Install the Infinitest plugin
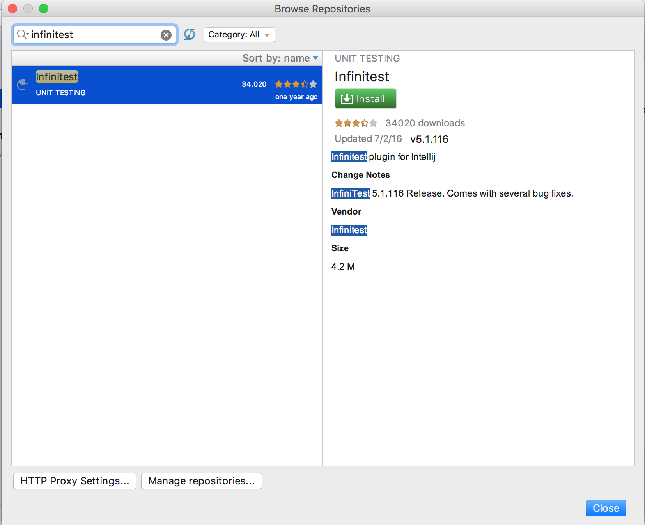 pos(365,99)
